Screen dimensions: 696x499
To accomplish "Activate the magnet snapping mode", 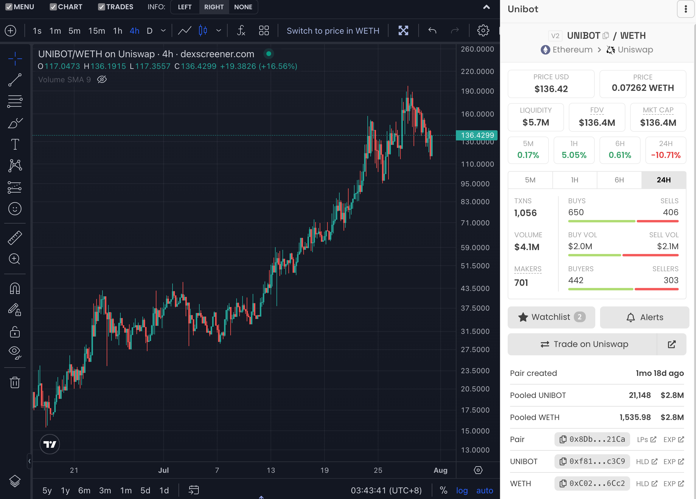I will pyautogui.click(x=15, y=288).
